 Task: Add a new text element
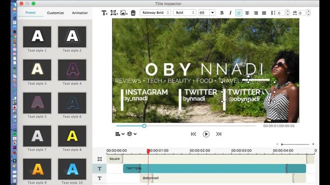(104, 13)
